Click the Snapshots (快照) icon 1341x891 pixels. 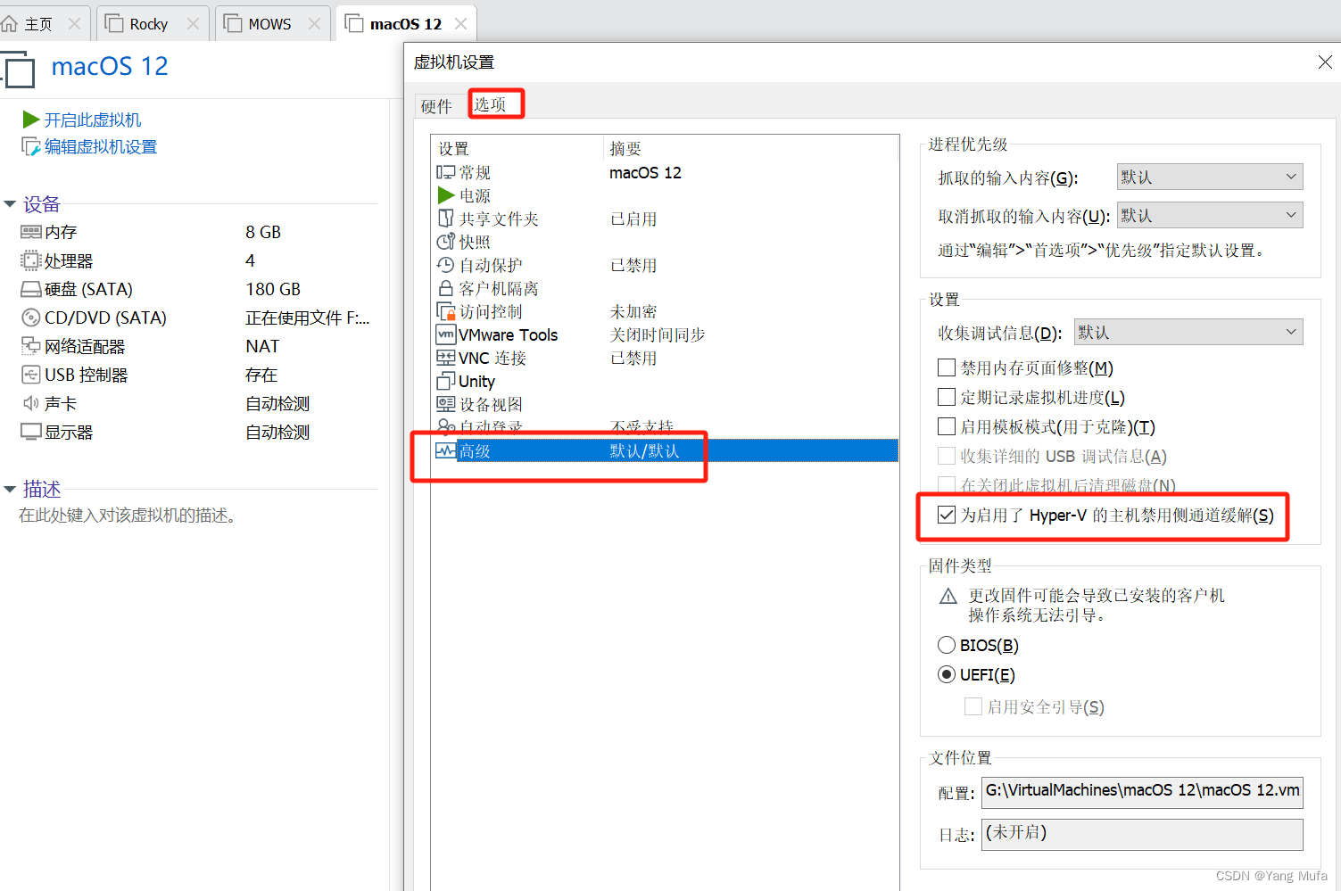point(446,242)
